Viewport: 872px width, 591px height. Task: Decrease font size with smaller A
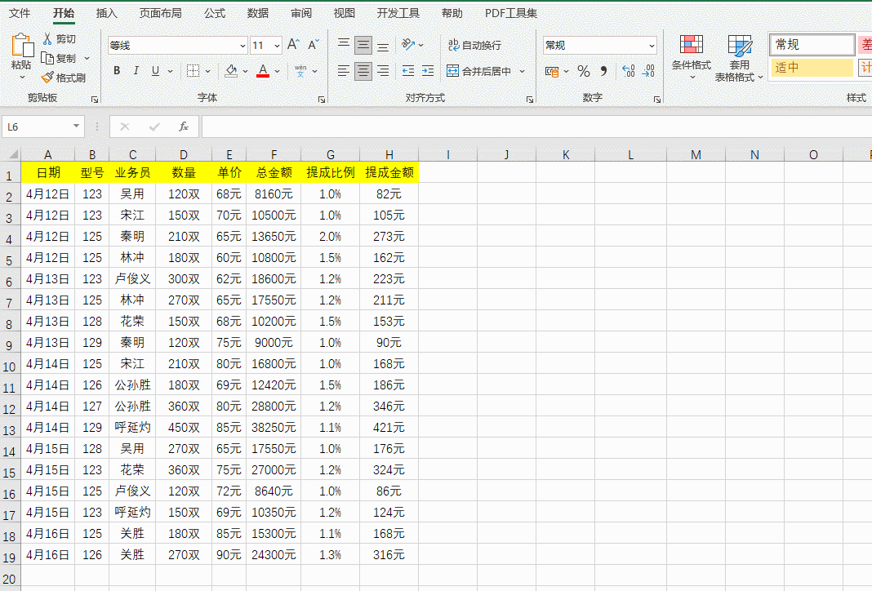pyautogui.click(x=313, y=45)
